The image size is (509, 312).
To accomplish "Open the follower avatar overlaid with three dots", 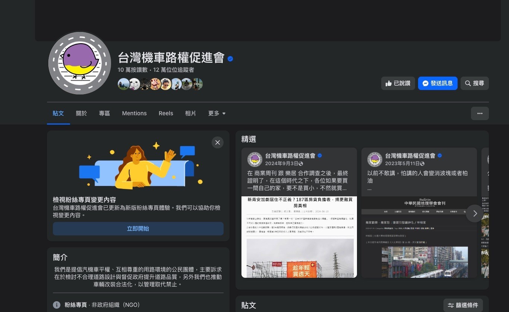I will (197, 84).
